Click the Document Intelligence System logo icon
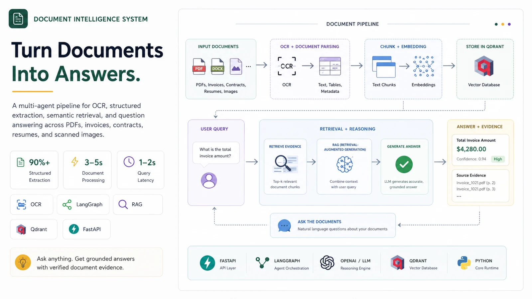The image size is (532, 299). [18, 19]
